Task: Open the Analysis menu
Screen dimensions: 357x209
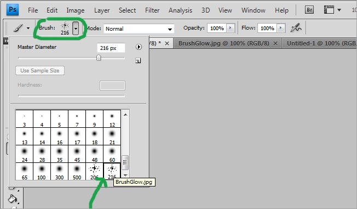Action: point(180,10)
